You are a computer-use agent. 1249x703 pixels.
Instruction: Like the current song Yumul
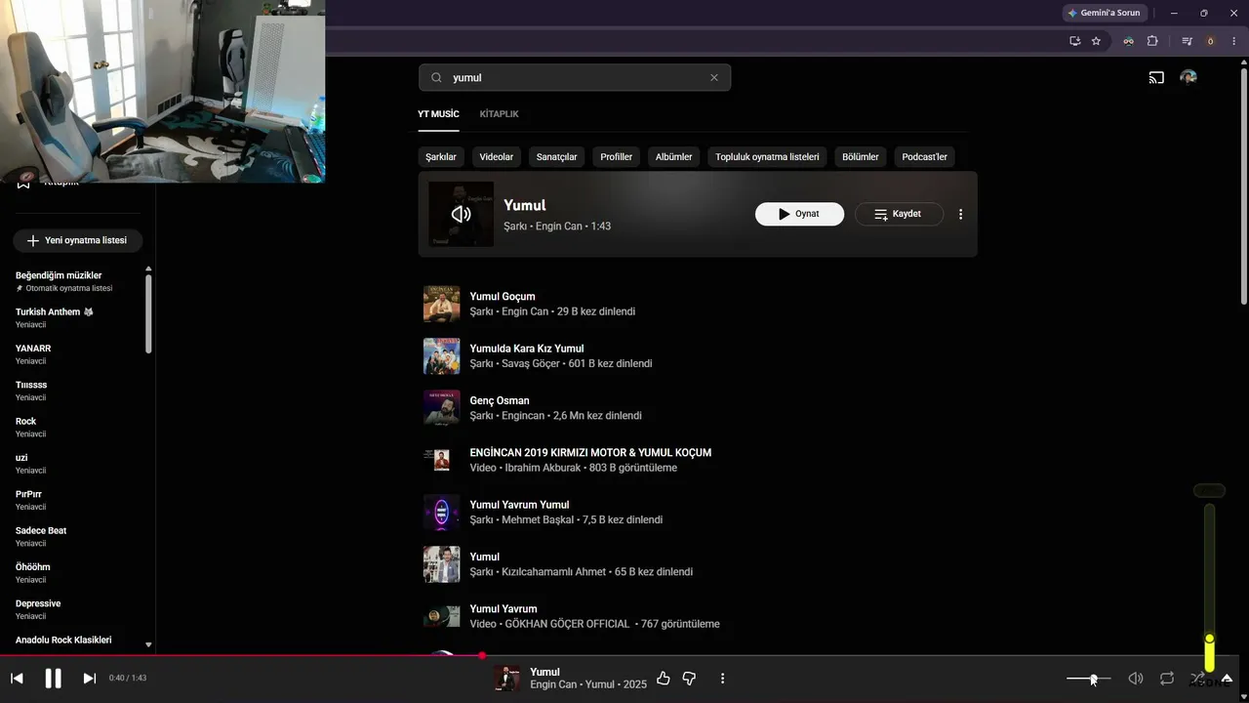pyautogui.click(x=664, y=678)
